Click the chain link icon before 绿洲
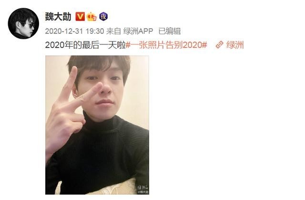Image resolution: width=305 pixels, height=200 pixels. (x=219, y=45)
